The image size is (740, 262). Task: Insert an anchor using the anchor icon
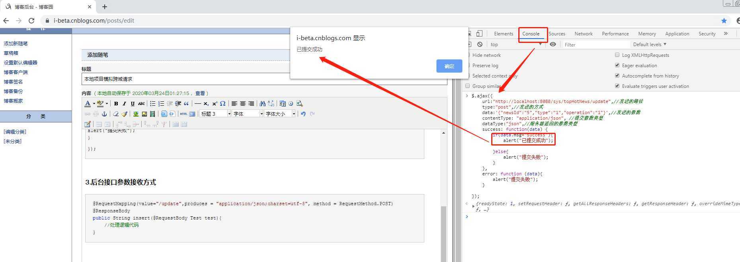pos(104,114)
